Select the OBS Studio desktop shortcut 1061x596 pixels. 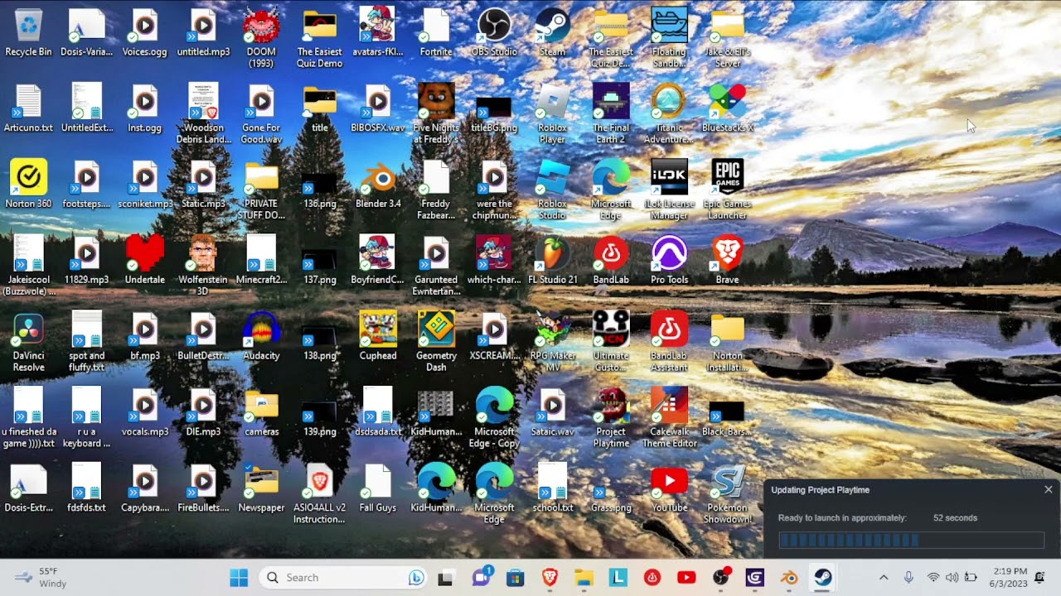(494, 33)
